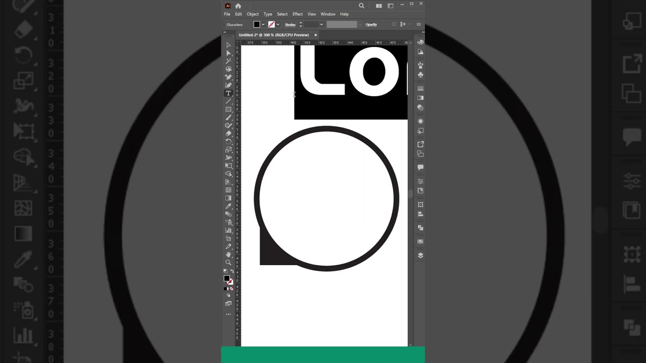Image resolution: width=646 pixels, height=363 pixels.
Task: Open the Arrange Documents dropdown
Action: coord(379,6)
